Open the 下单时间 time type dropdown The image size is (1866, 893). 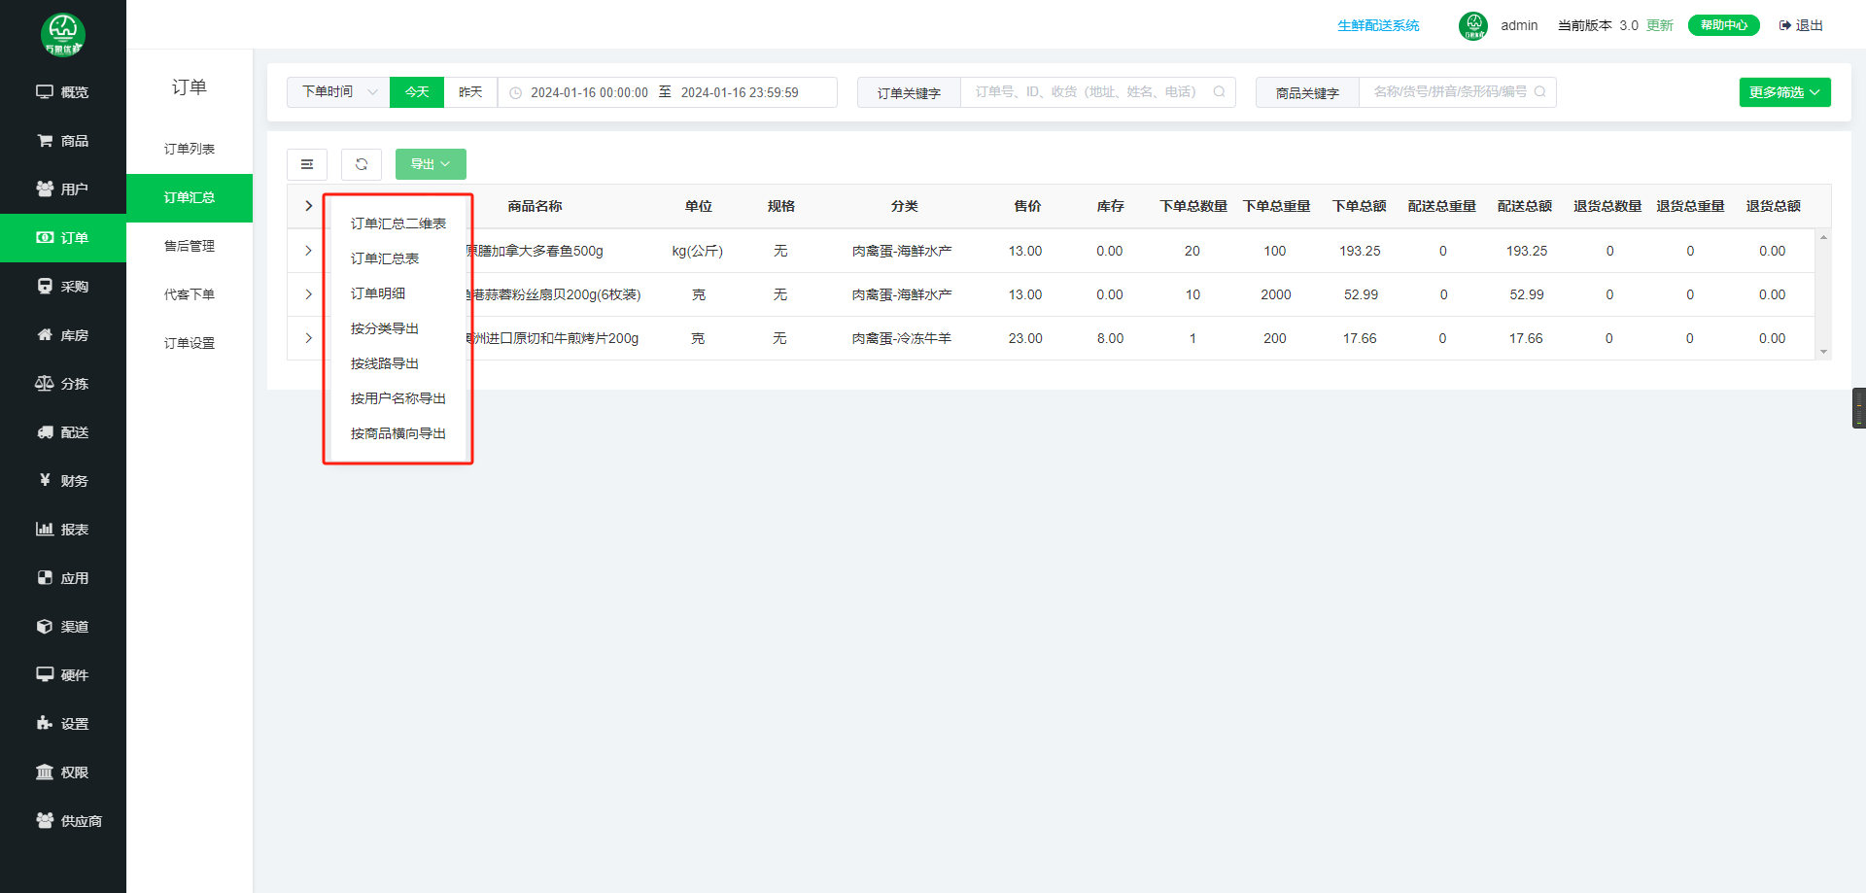click(x=338, y=92)
